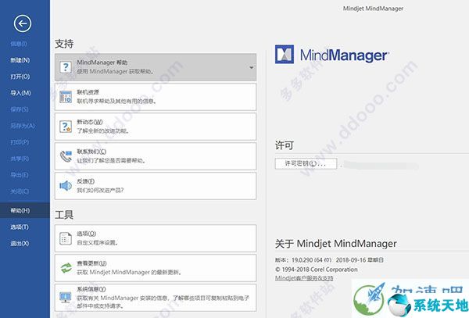Click the back arrow circle icon
This screenshot has height=318, width=469.
coord(23,23)
